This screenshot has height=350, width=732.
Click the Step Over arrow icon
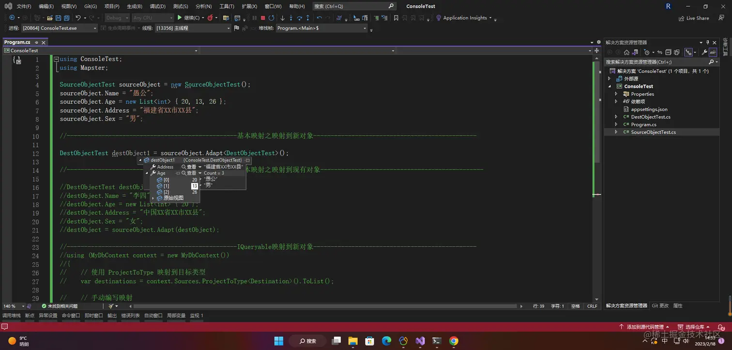click(300, 18)
